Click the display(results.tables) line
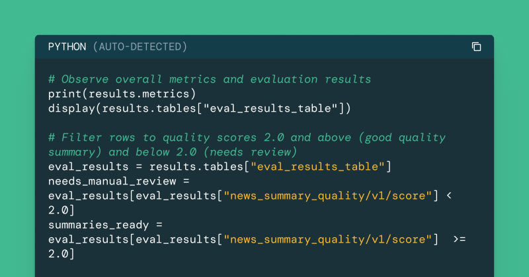The width and height of the screenshot is (529, 277). [200, 108]
